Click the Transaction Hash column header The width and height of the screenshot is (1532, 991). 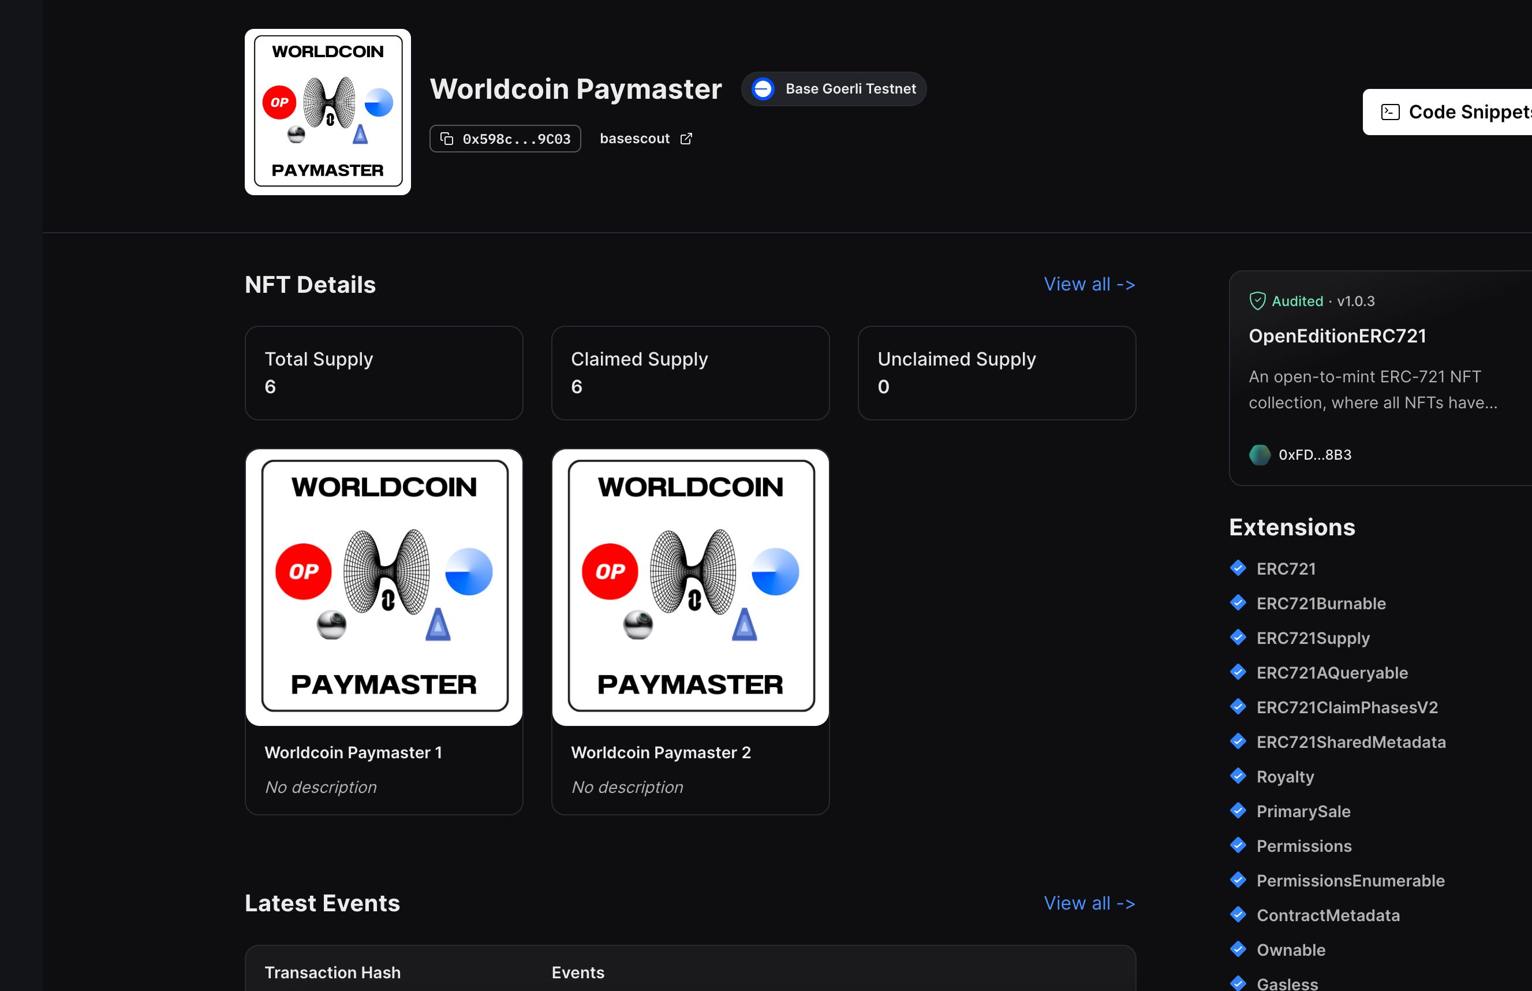point(332,973)
